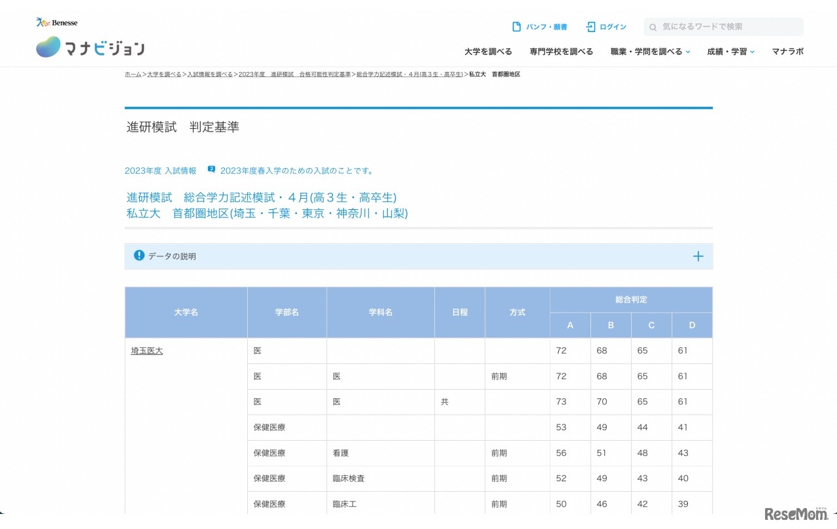Click the login arrow icon
This screenshot has height=529, width=837.
(x=590, y=27)
